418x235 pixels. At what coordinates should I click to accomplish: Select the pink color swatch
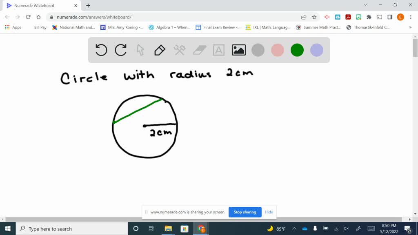point(278,50)
